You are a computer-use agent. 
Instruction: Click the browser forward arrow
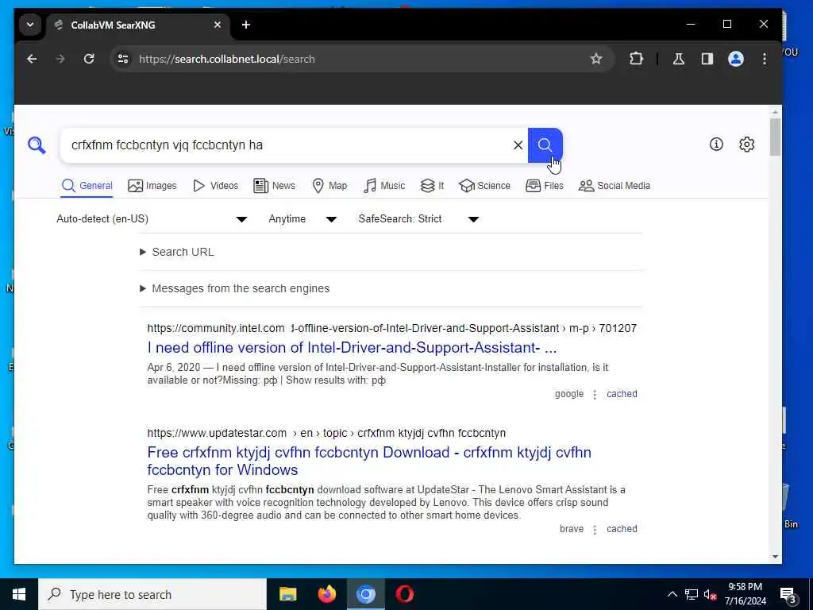click(60, 59)
